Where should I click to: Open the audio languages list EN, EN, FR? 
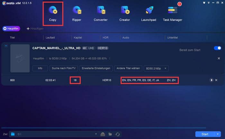pyautogui.click(x=140, y=80)
